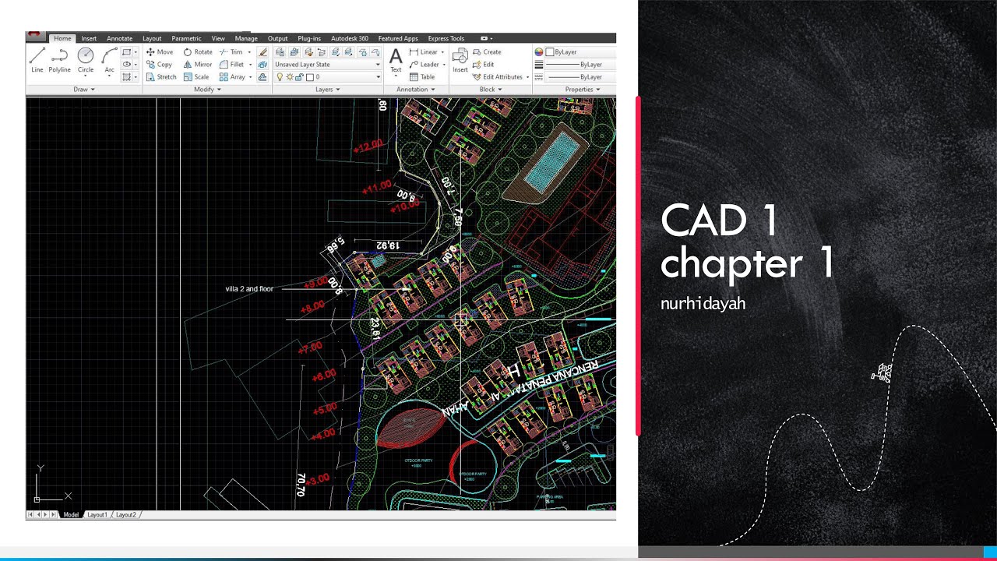Click the Scale tool
The width and height of the screenshot is (997, 561).
click(x=196, y=77)
